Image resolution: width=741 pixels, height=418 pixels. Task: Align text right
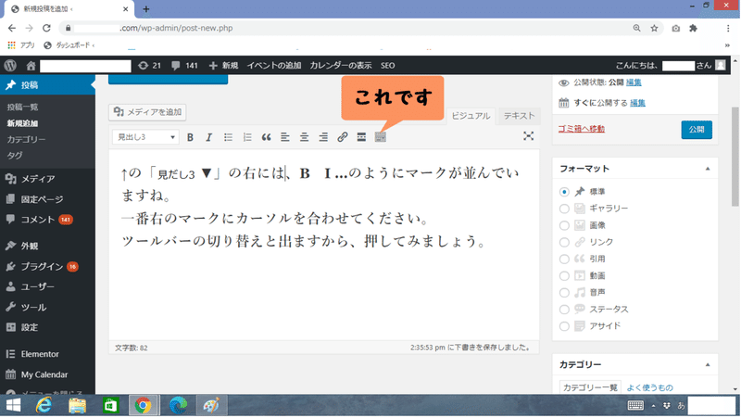(323, 137)
